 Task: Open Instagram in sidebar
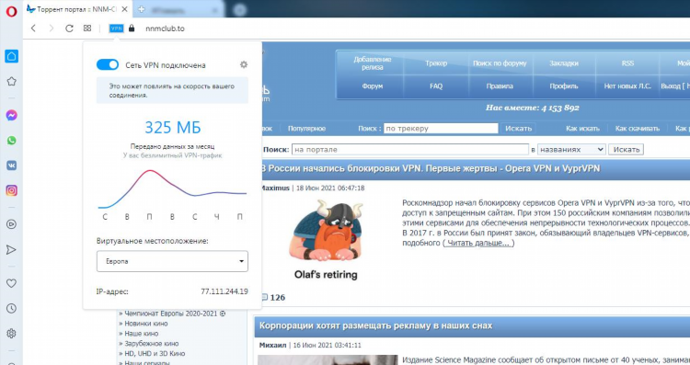11,190
